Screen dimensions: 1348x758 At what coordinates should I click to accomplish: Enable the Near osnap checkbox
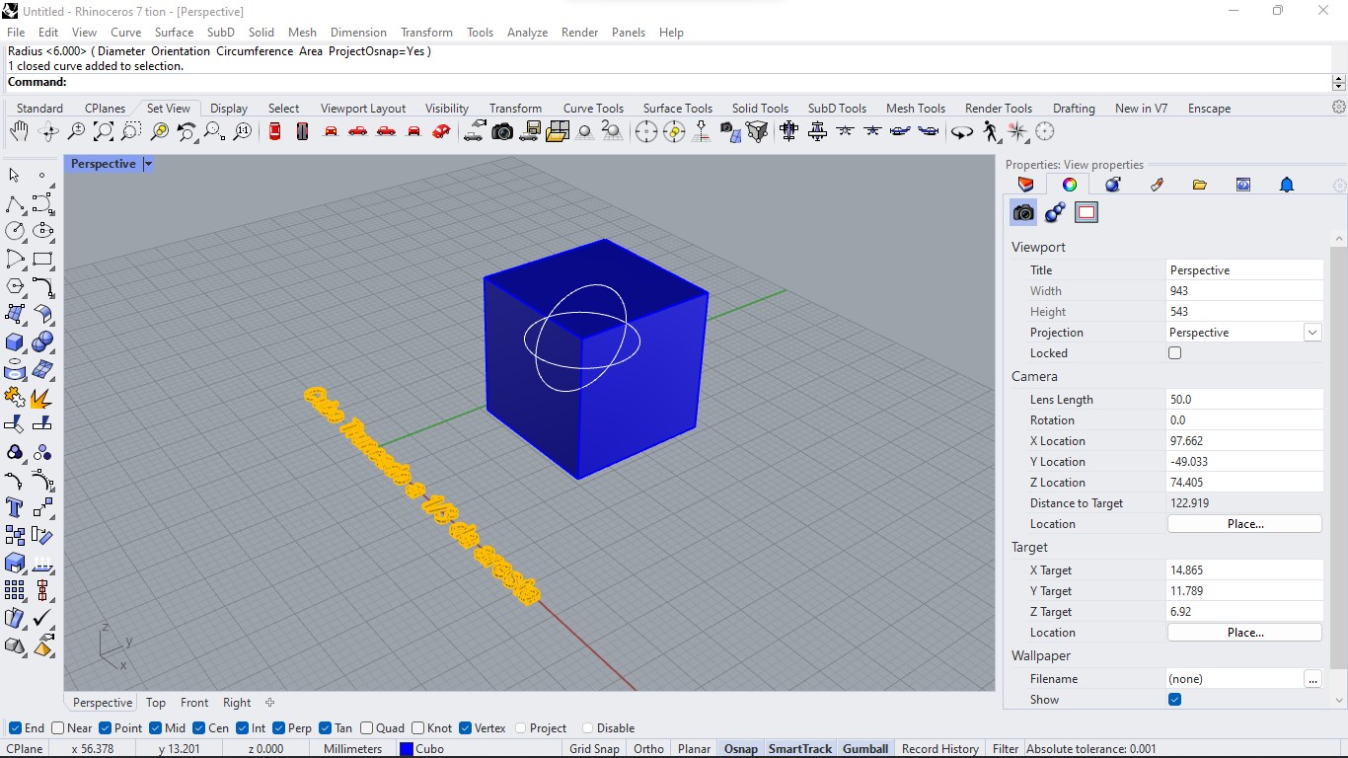coord(58,728)
